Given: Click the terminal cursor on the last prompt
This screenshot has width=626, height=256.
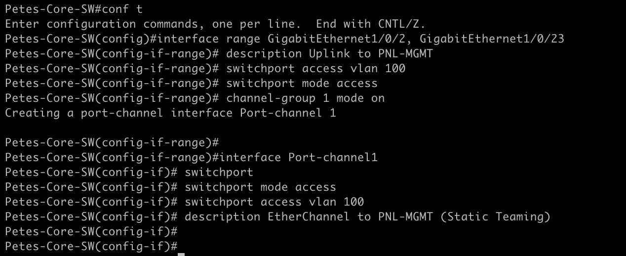Looking at the screenshot, I should pyautogui.click(x=181, y=253).
